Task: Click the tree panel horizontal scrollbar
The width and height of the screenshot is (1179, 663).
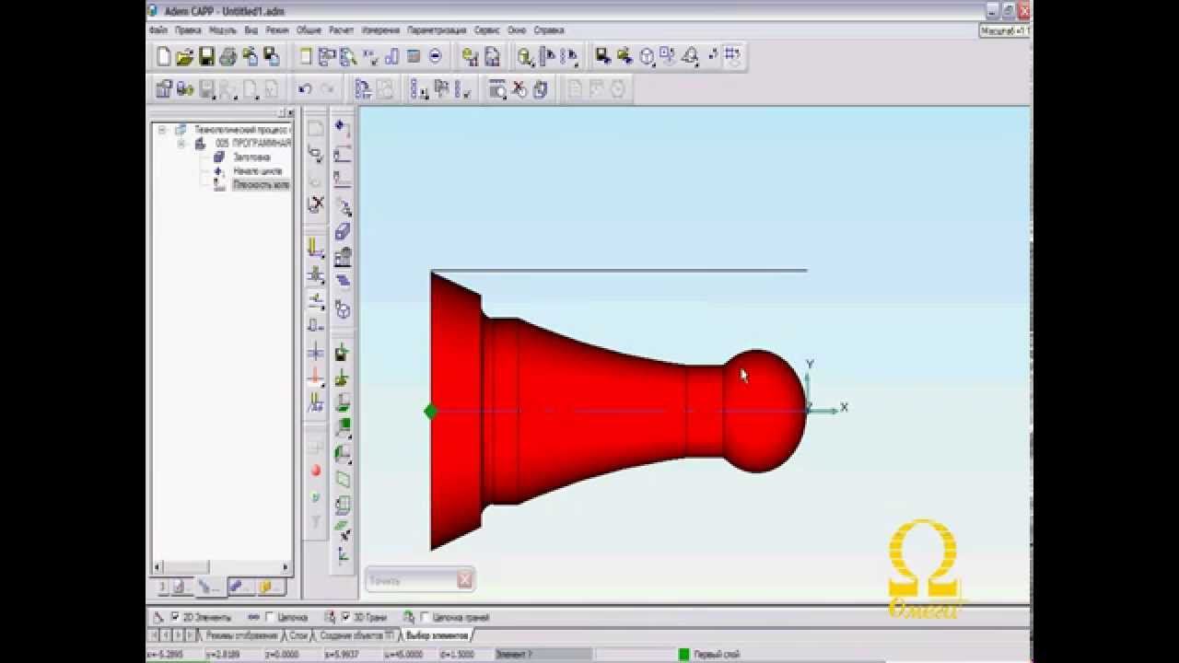Action: tap(221, 567)
